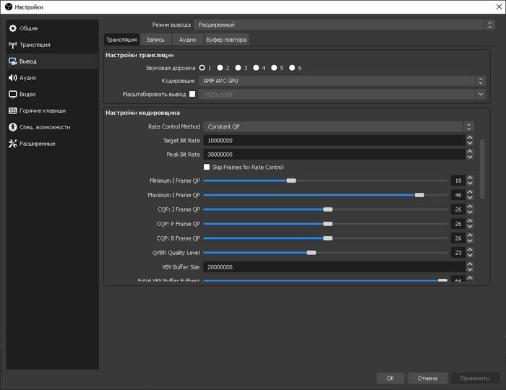Click the gear icon for Общие settings
The width and height of the screenshot is (506, 390).
pyautogui.click(x=13, y=28)
